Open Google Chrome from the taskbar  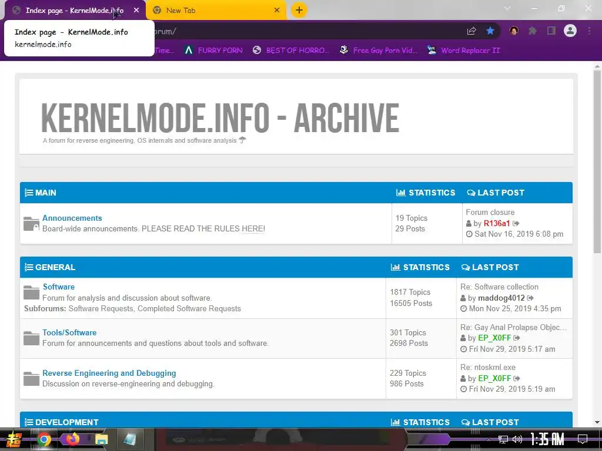click(x=44, y=439)
